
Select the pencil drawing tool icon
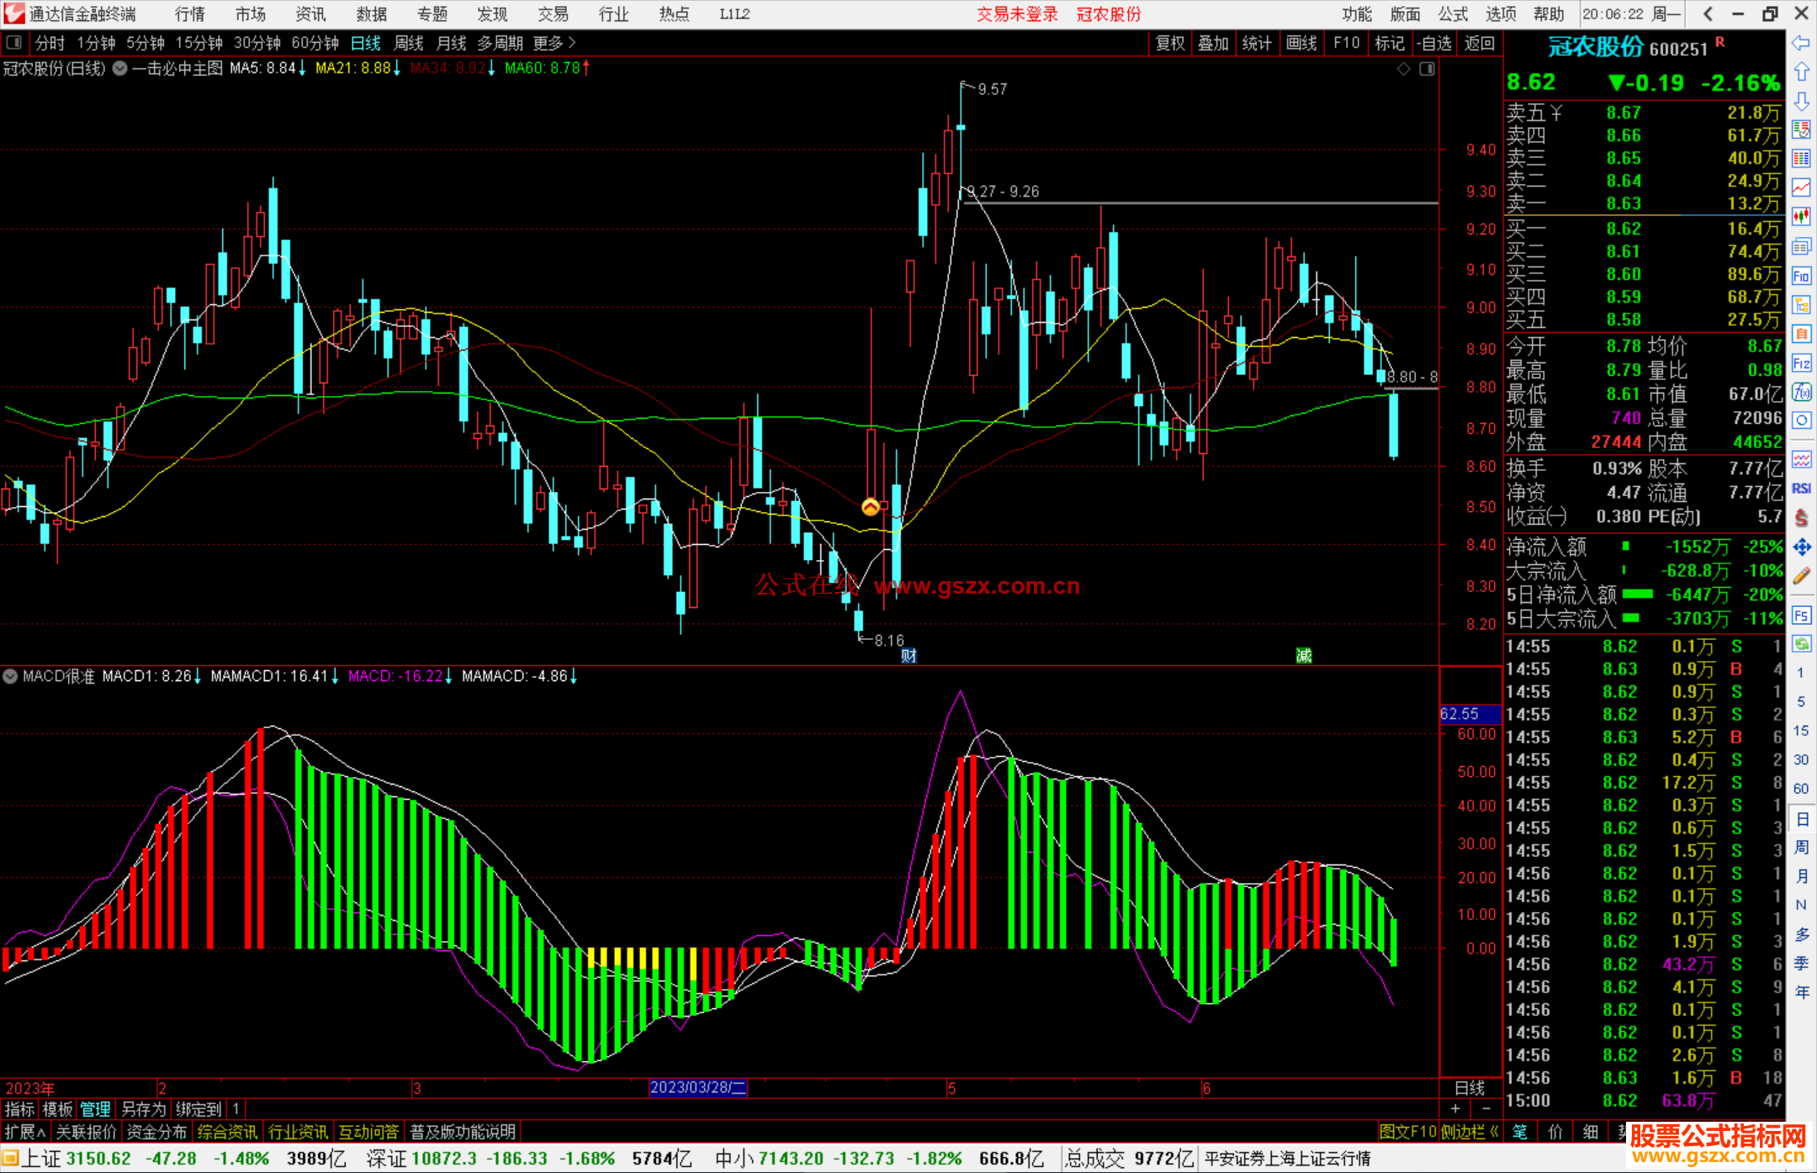click(x=1801, y=577)
